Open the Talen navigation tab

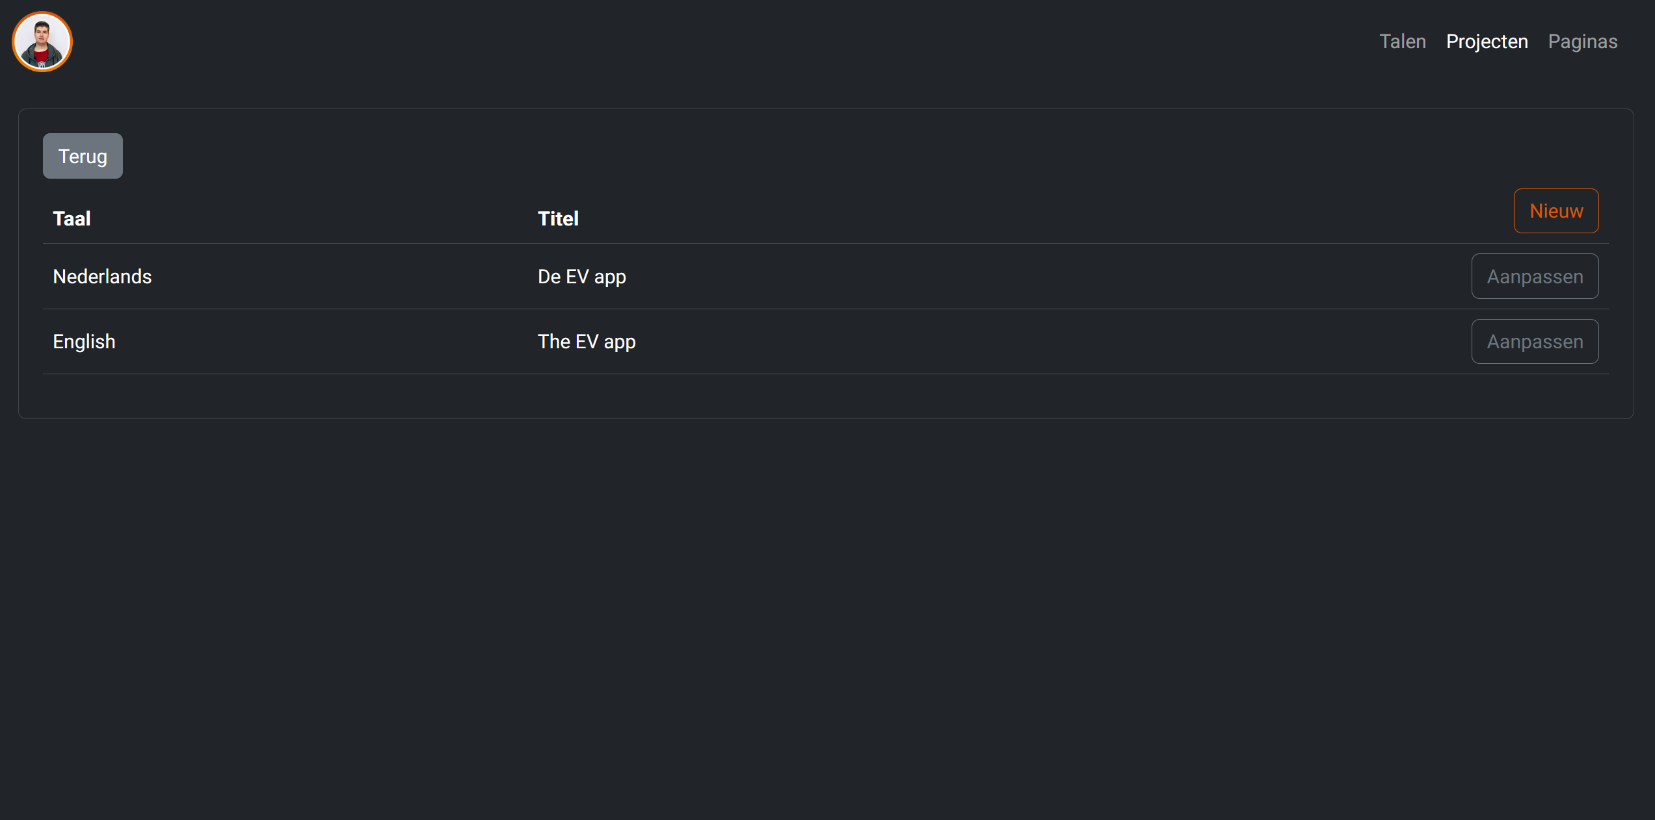1402,42
